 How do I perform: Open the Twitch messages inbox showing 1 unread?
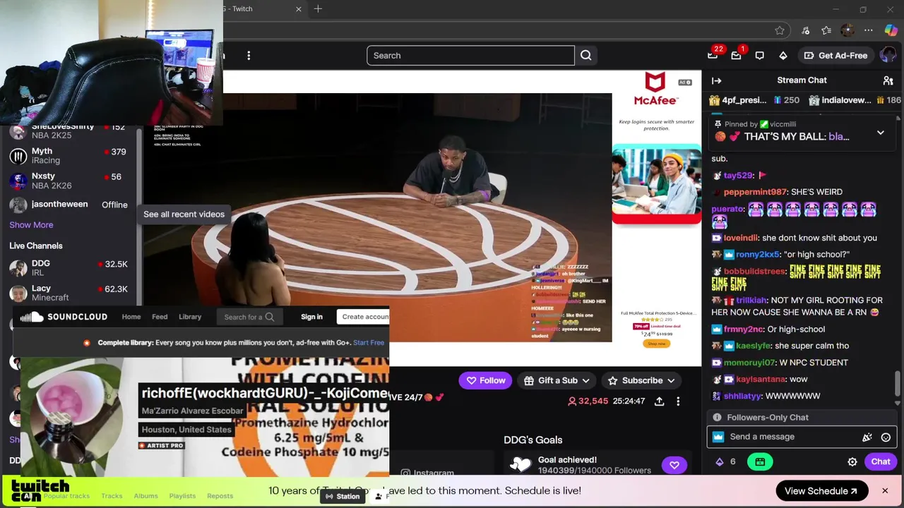click(x=736, y=55)
